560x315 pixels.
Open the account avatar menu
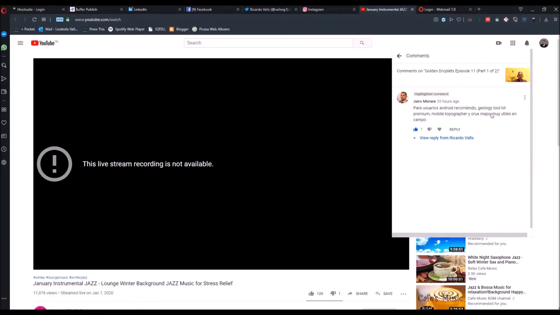pyautogui.click(x=544, y=43)
